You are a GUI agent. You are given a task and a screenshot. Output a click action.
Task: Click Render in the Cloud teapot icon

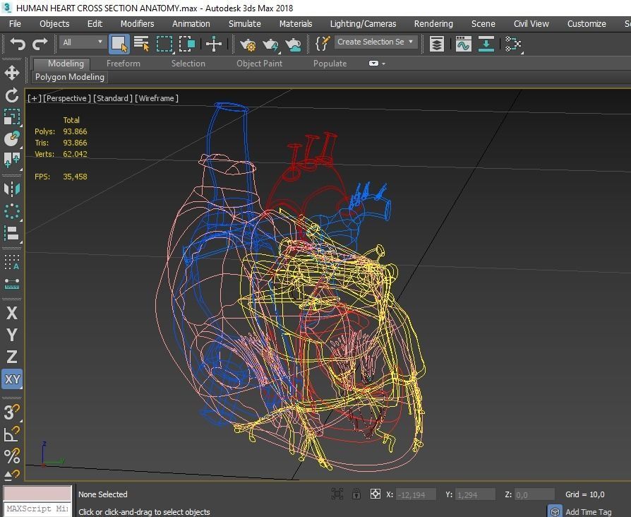tap(294, 44)
